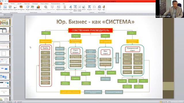The image size is (184, 103).
Task: Expand the Видео dropdown arrow
Action: tap(99, 11)
